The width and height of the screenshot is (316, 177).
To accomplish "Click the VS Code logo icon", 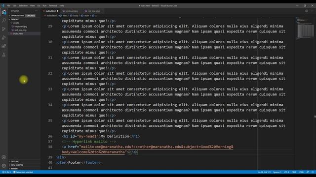I will tap(3, 5).
